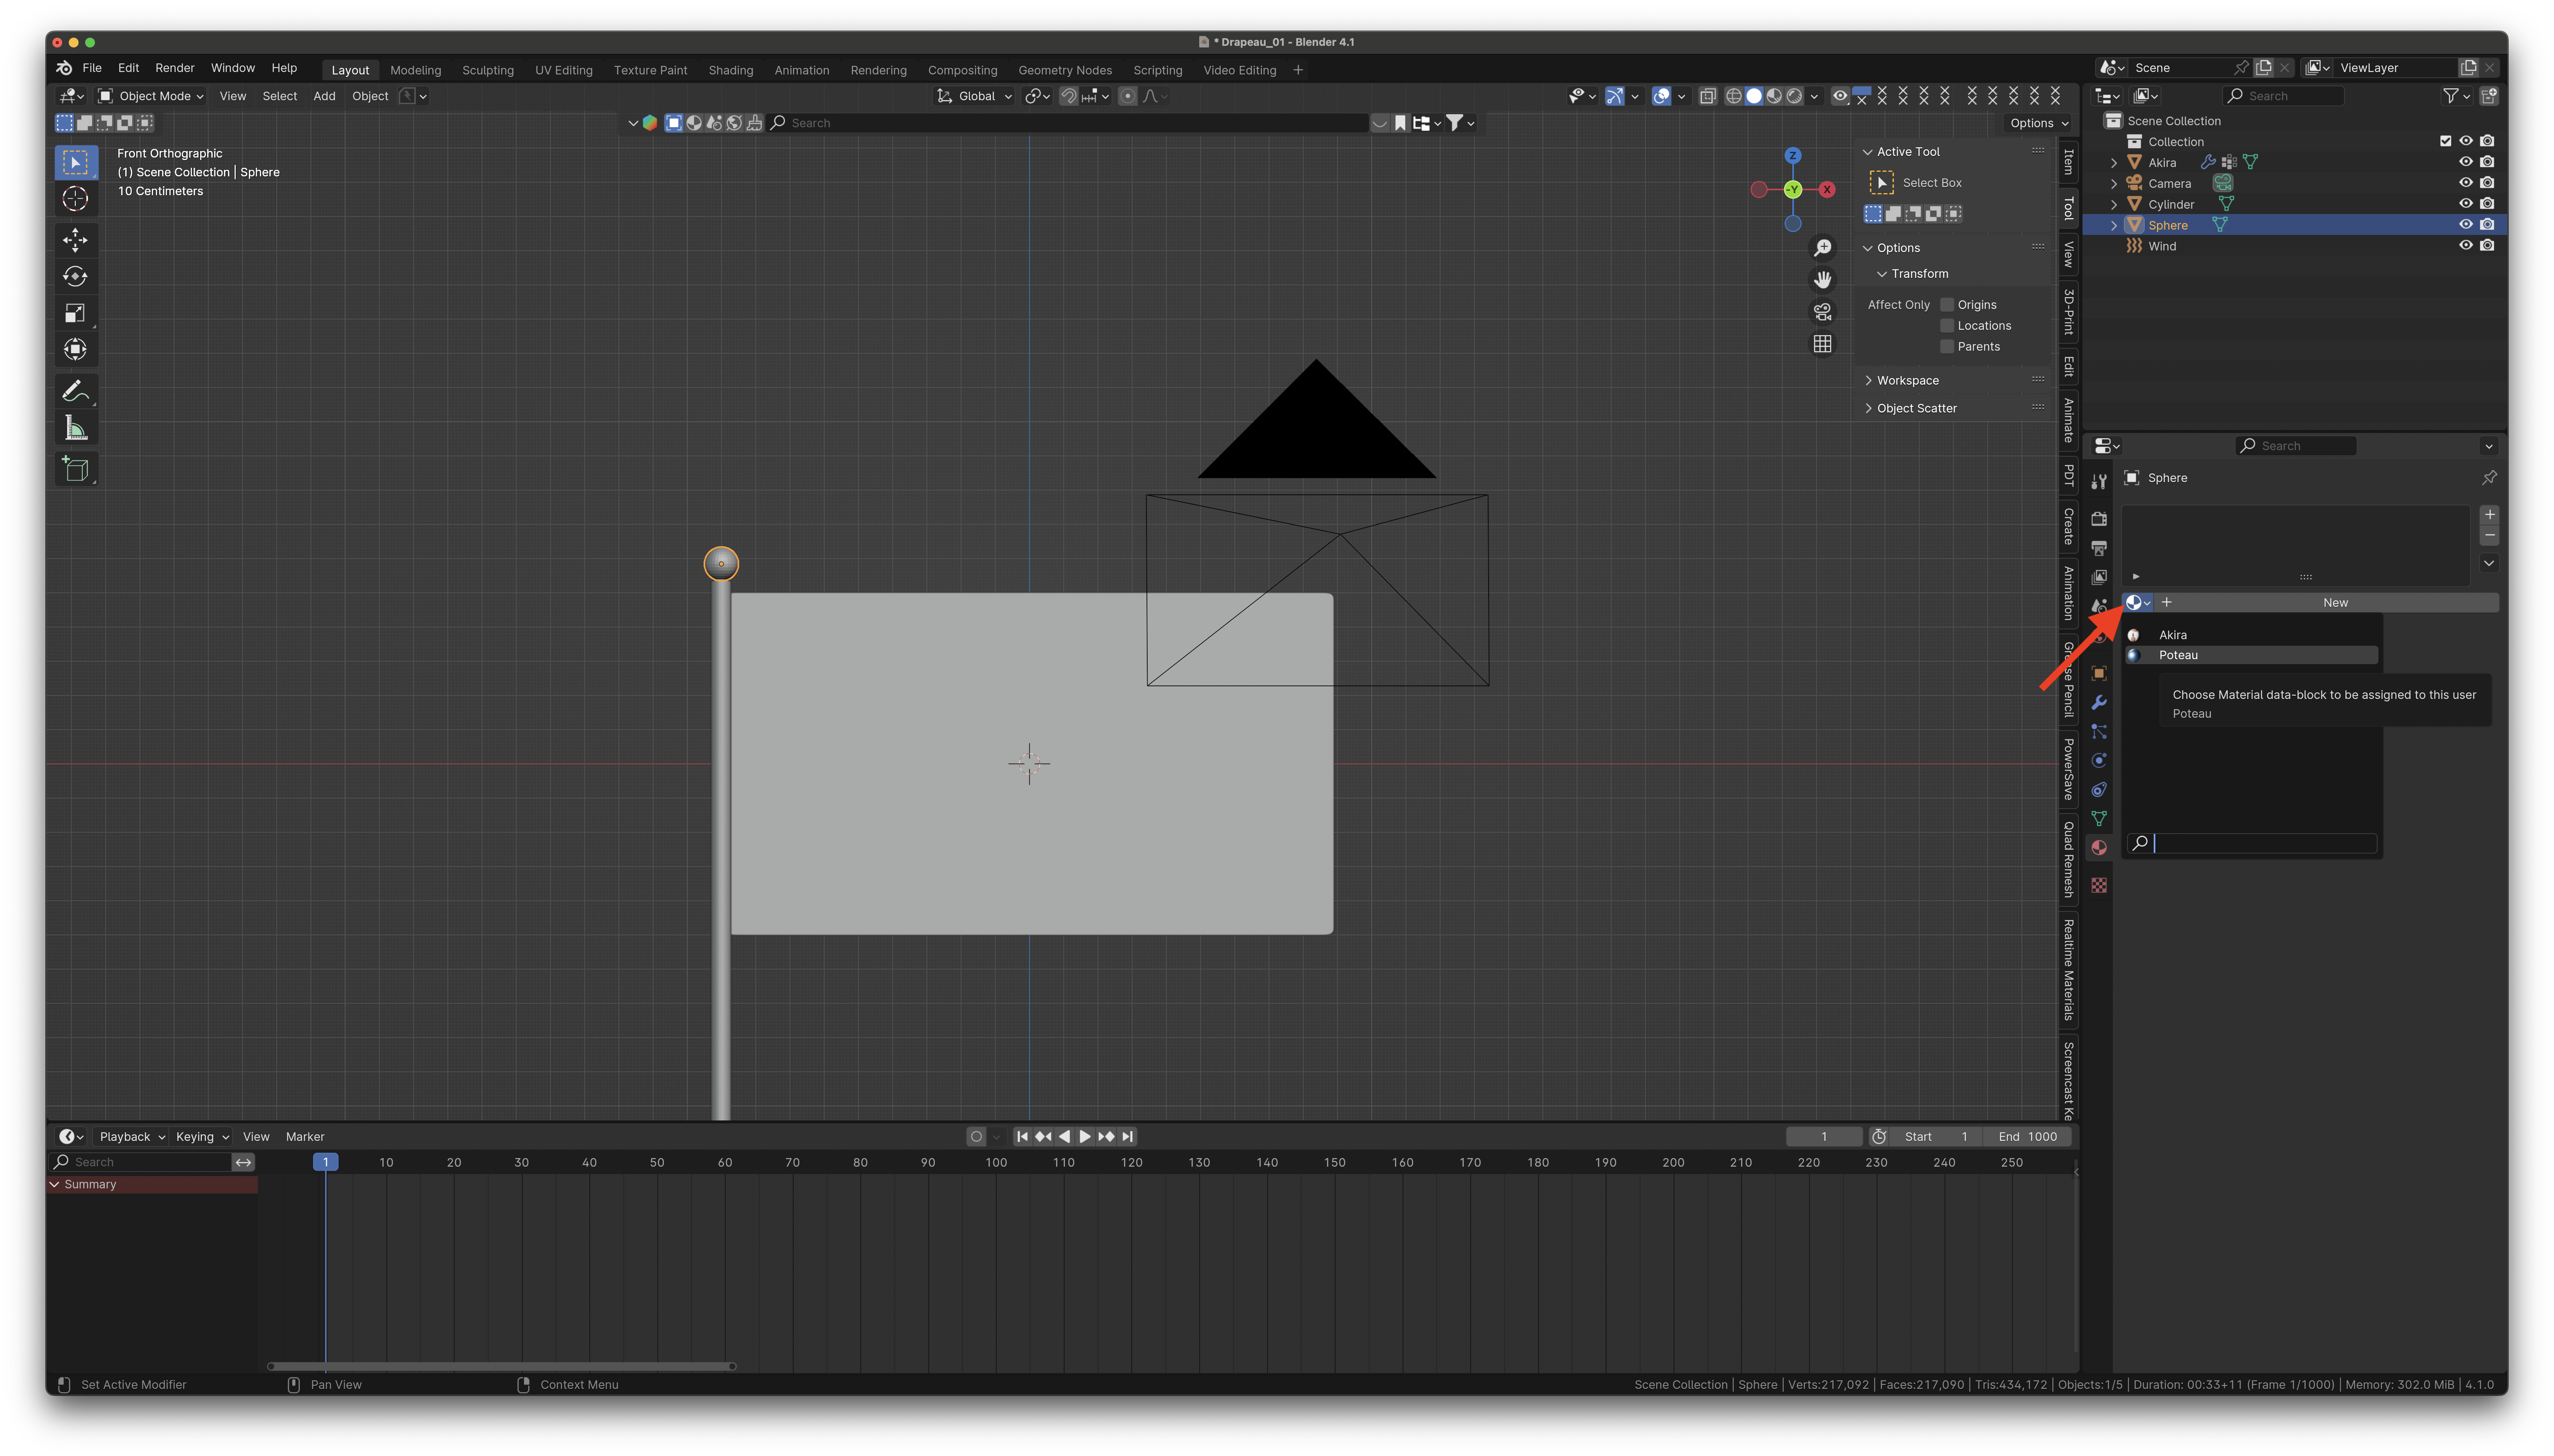The width and height of the screenshot is (2554, 1456).
Task: Toggle the Locations checkbox
Action: pyautogui.click(x=1947, y=326)
